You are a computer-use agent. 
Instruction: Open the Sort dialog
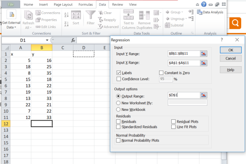click(76, 18)
